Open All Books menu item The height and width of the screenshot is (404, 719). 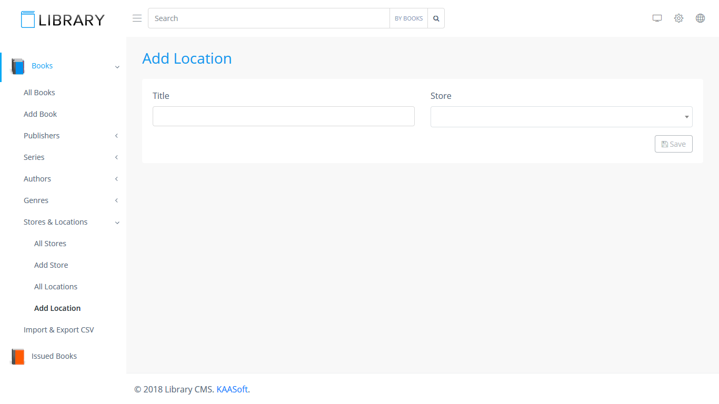point(39,93)
